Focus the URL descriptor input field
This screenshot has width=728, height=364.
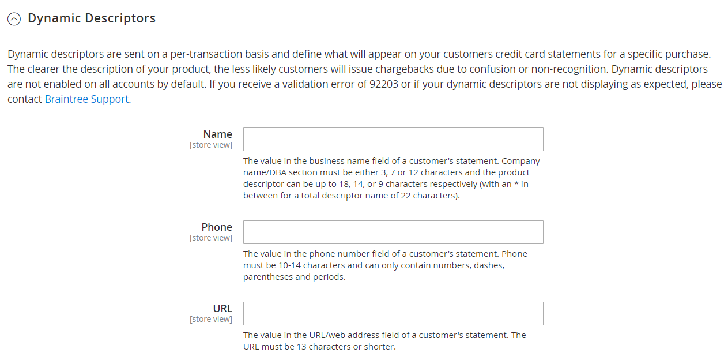click(x=393, y=313)
